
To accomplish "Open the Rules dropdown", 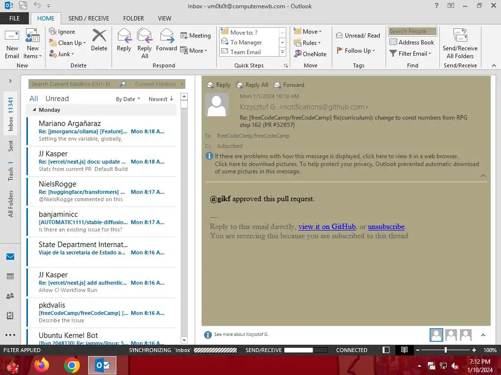I will click(x=307, y=43).
